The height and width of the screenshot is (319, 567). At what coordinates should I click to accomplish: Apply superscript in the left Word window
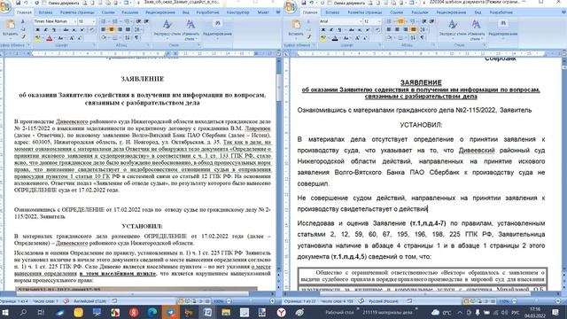point(82,29)
